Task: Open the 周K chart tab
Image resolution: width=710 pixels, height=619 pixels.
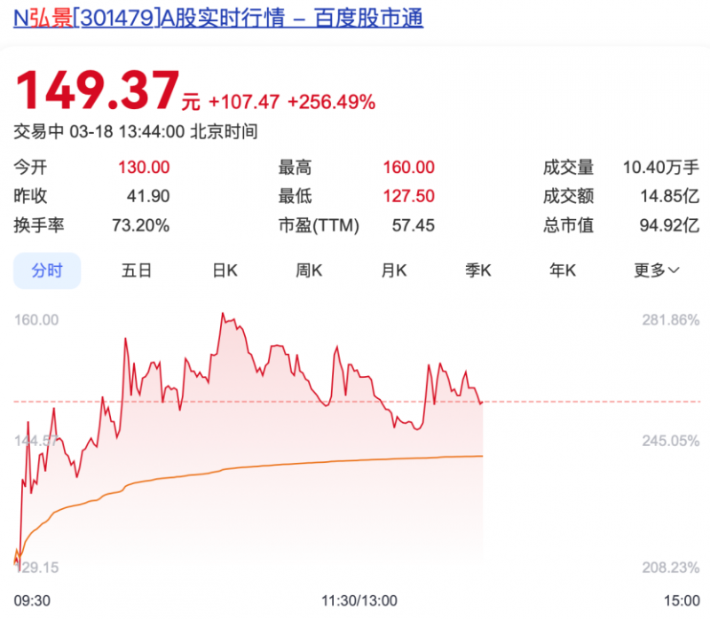Action: (309, 270)
